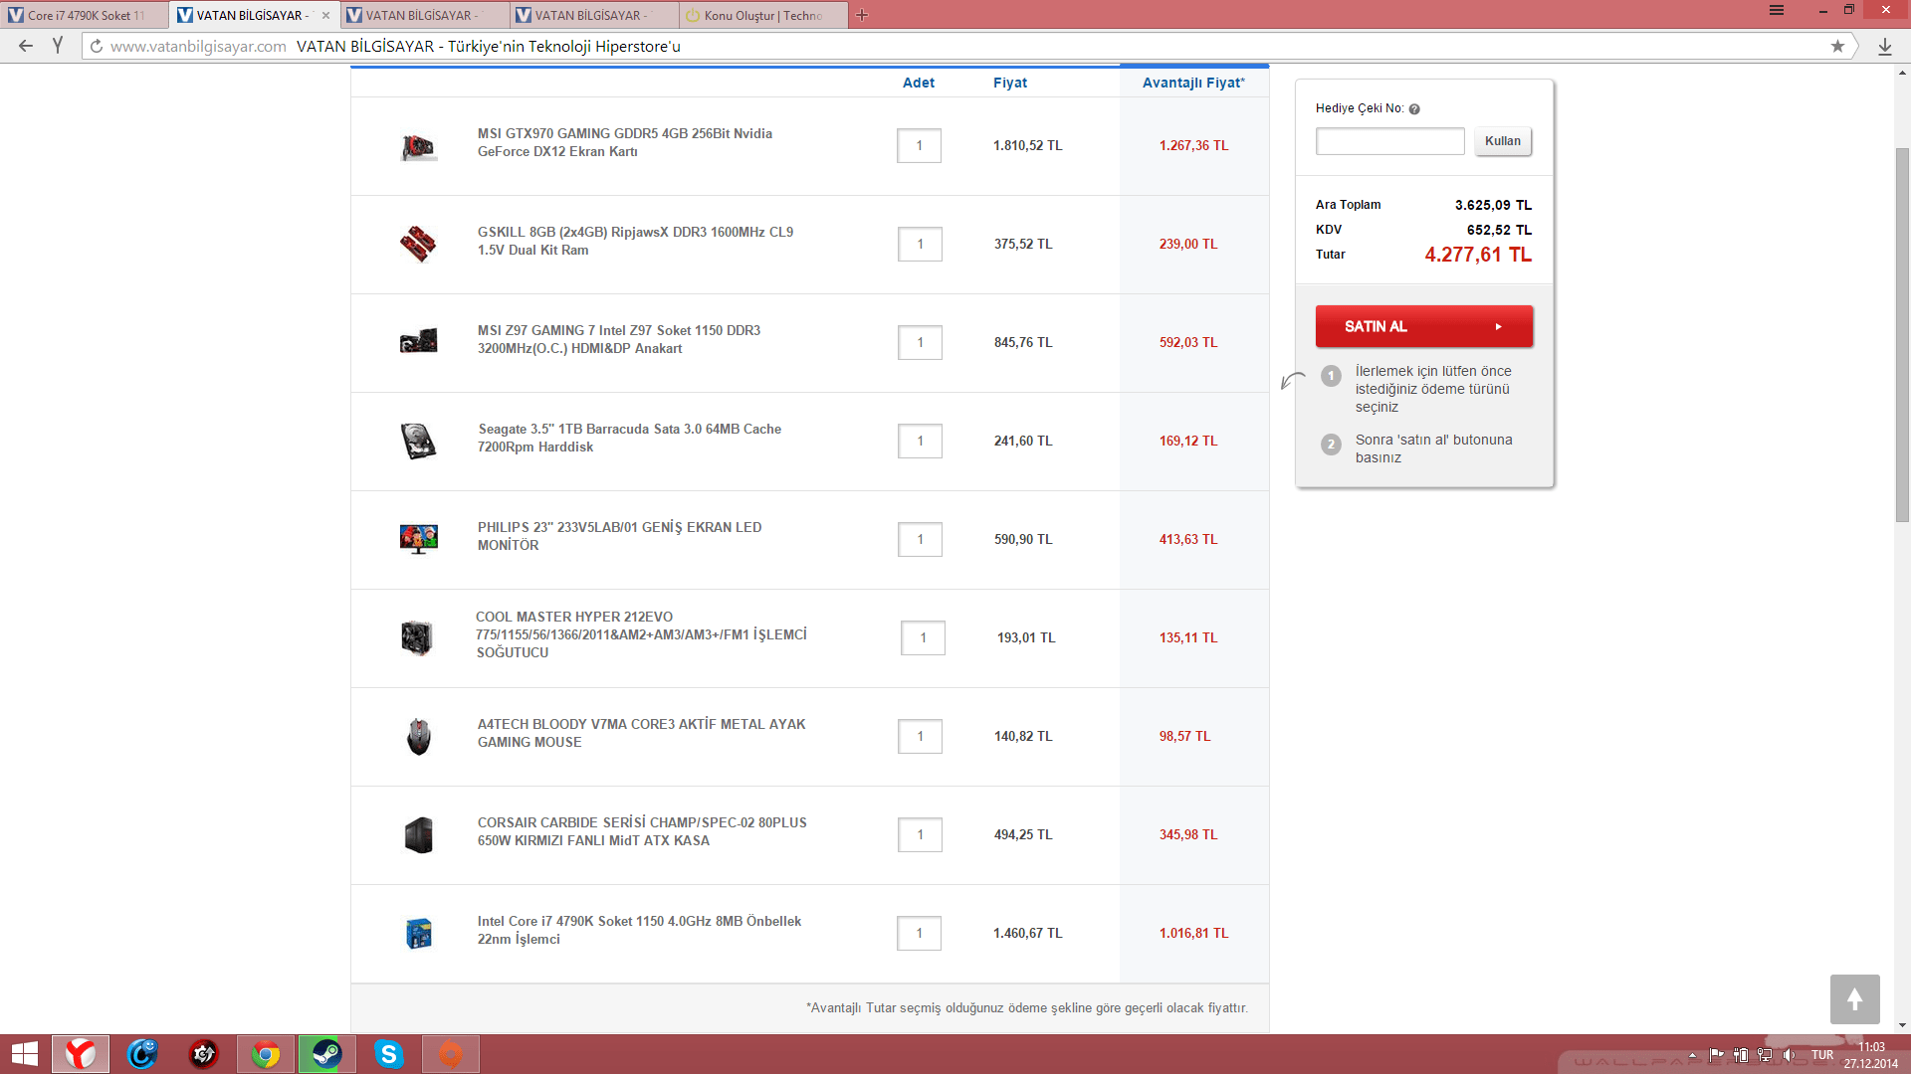Click quantity box for Intel i7 processor

click(x=919, y=933)
